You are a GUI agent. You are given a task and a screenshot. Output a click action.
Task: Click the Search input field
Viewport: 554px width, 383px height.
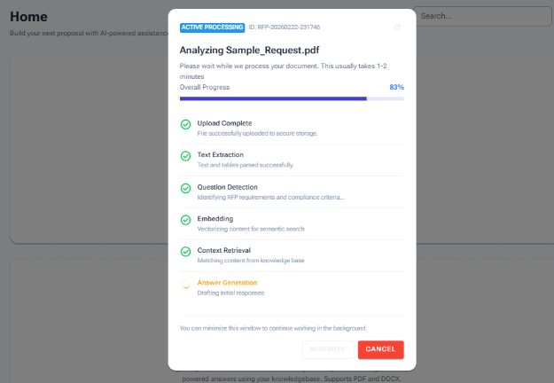pyautogui.click(x=483, y=16)
